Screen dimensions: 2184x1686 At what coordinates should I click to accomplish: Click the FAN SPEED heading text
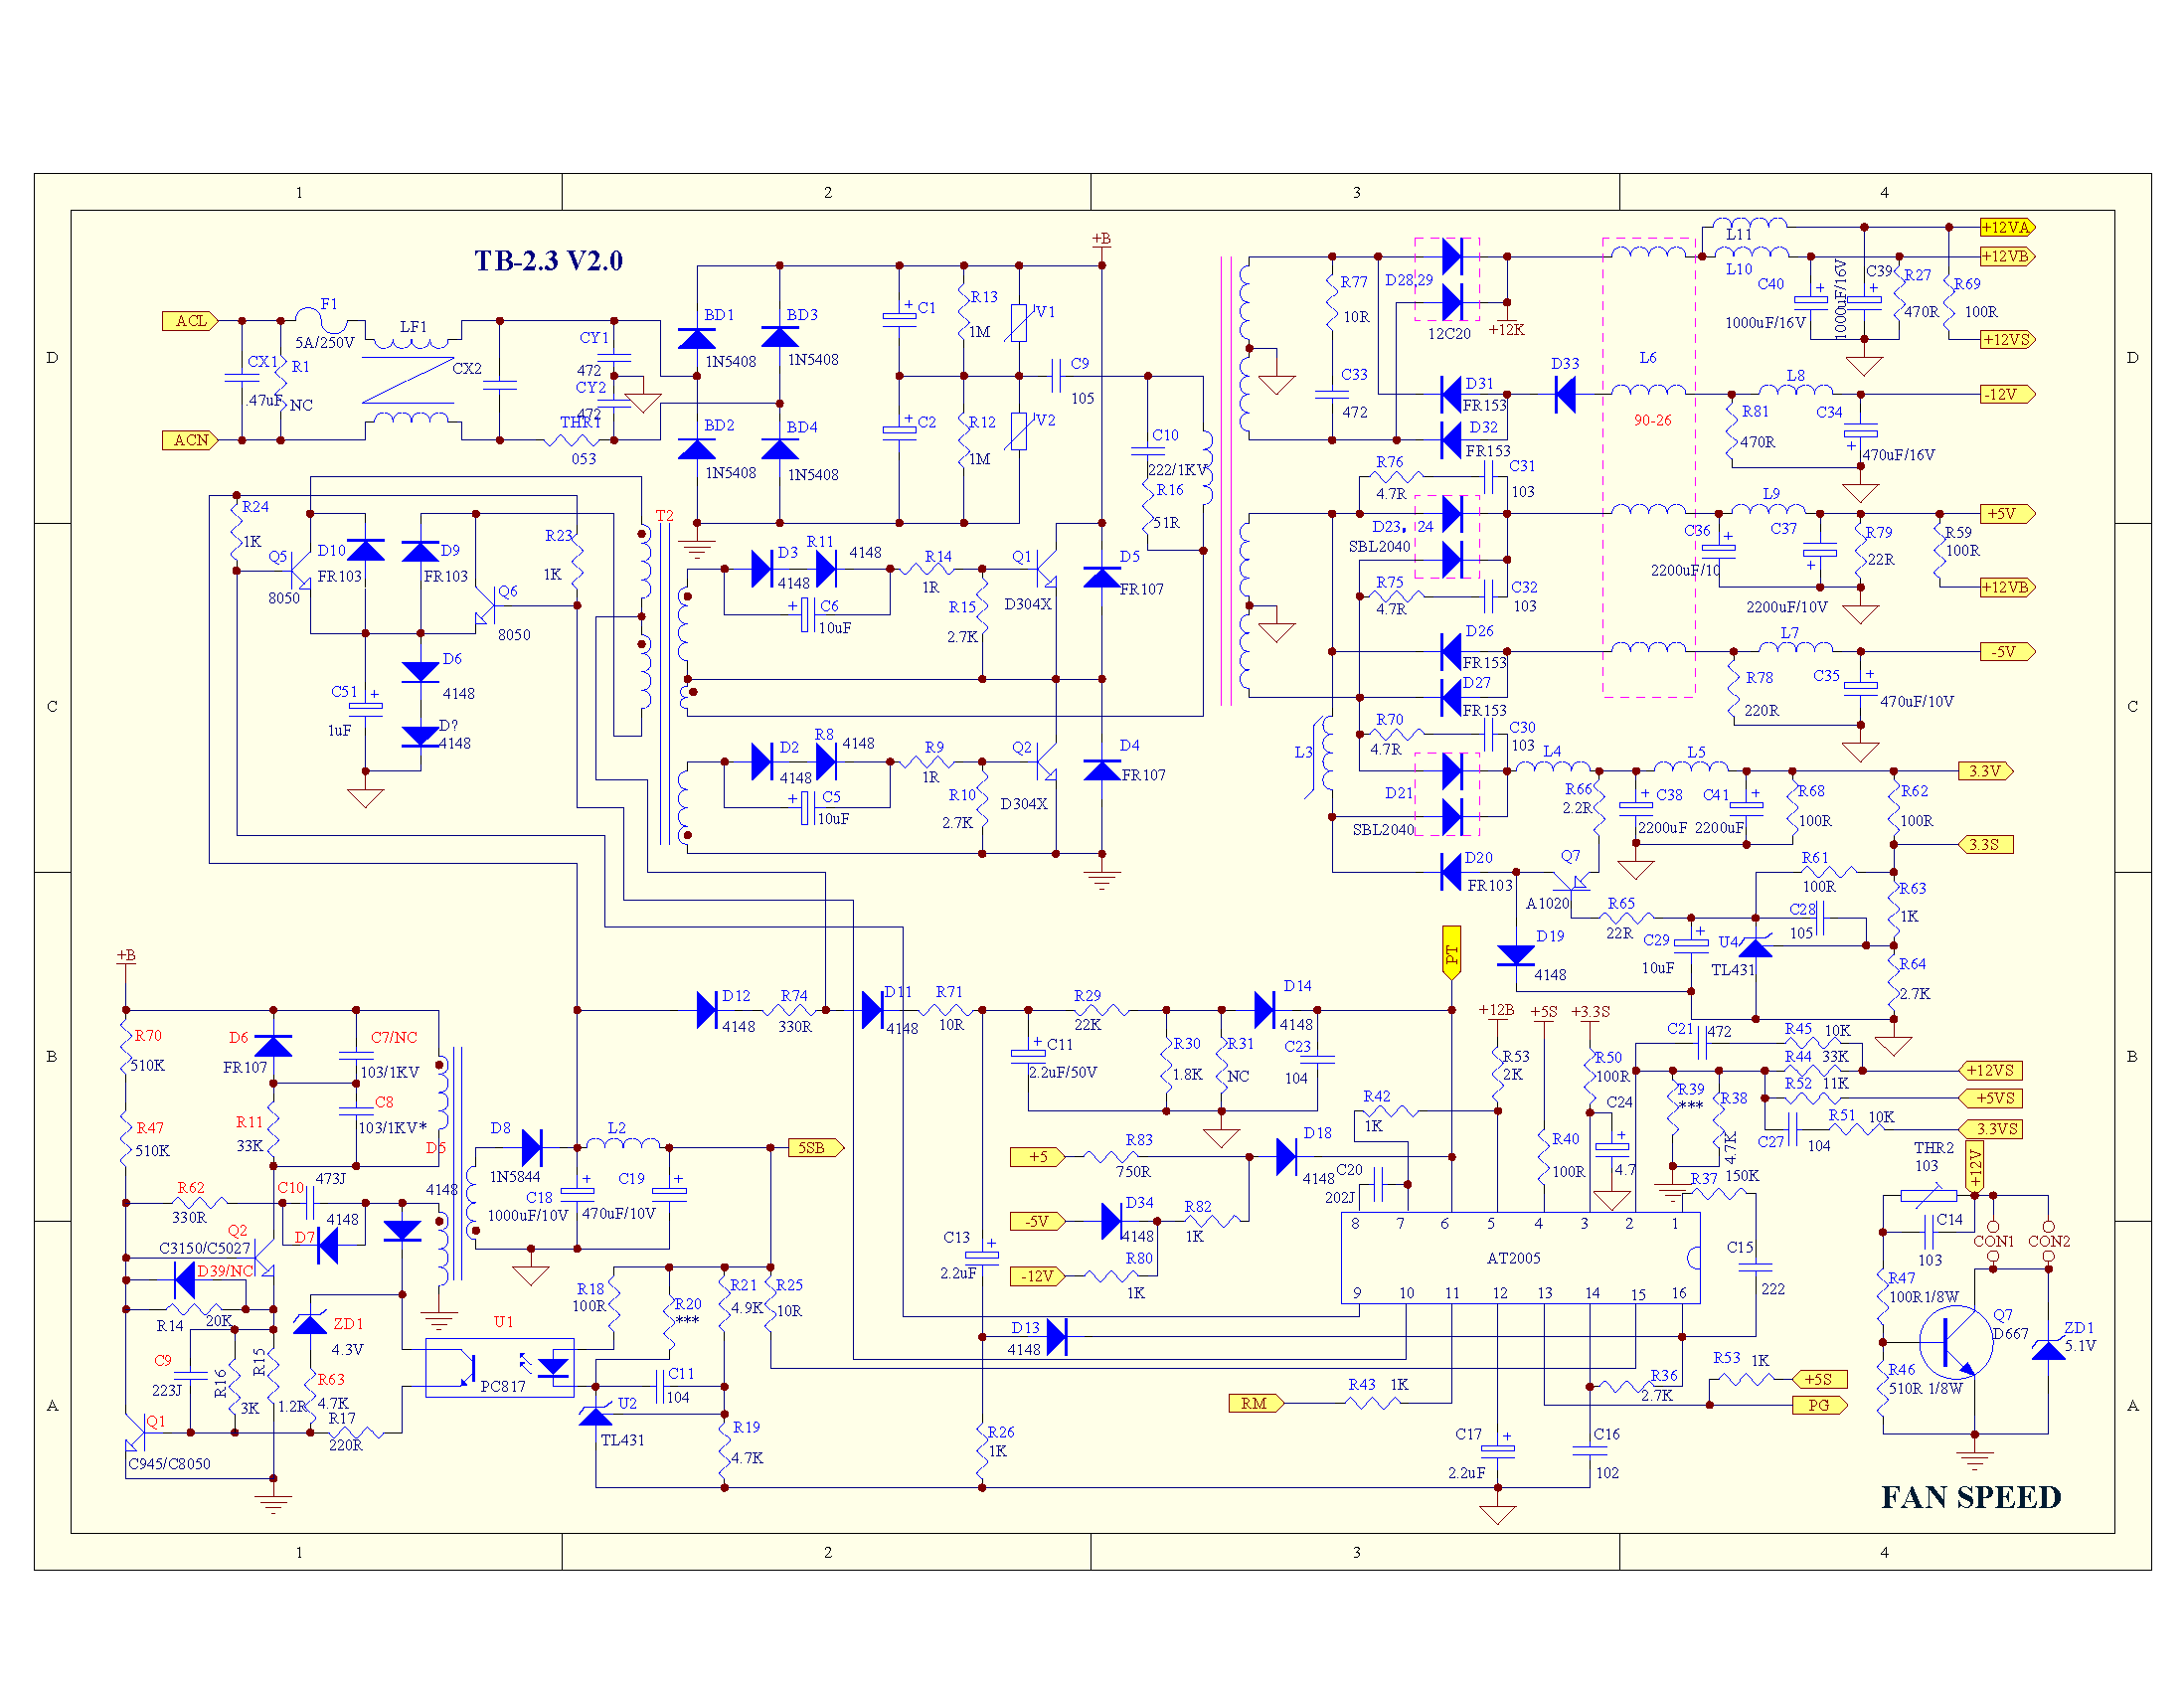click(x=1970, y=1497)
